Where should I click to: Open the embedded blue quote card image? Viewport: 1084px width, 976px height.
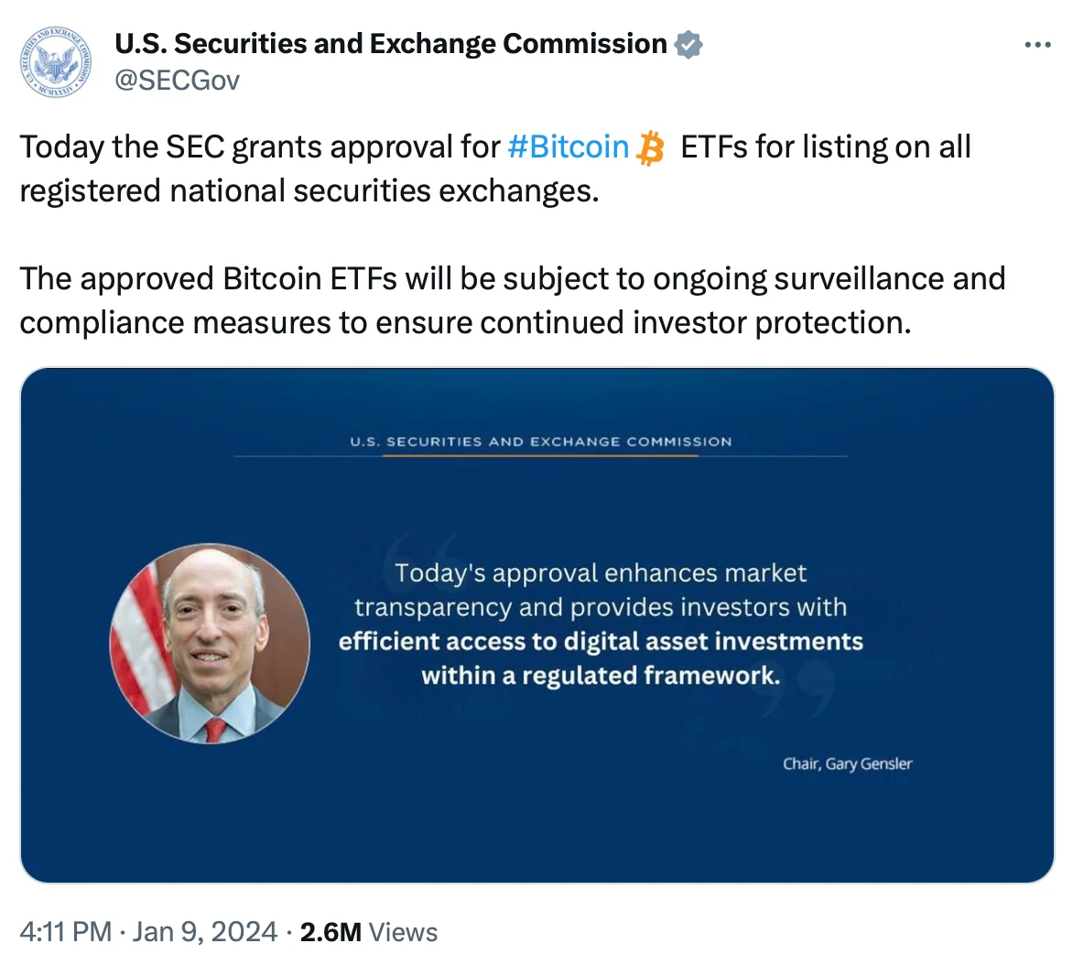click(537, 624)
